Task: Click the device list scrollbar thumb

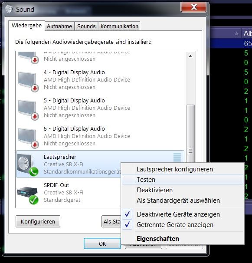Action: pos(190,134)
